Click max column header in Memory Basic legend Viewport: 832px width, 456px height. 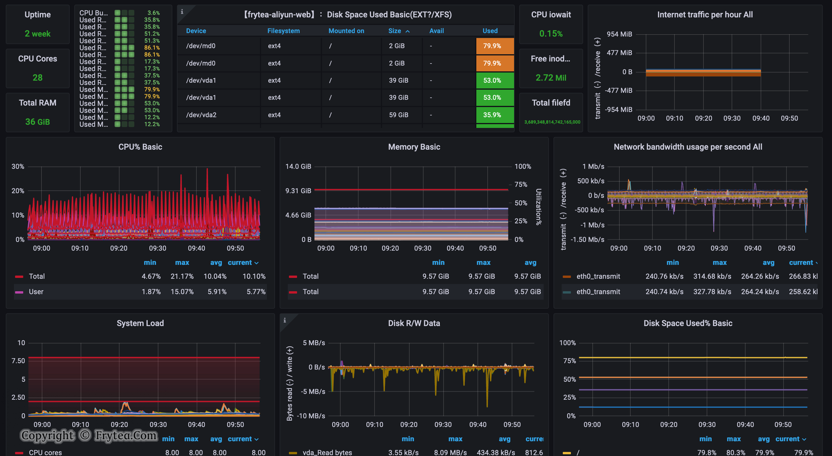(x=483, y=263)
